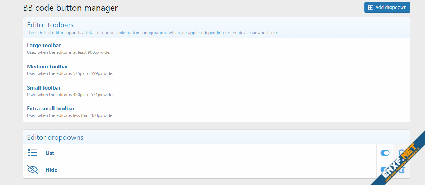Edit the List dropdown by its name
Viewport: 425px width, 185px height.
pos(49,153)
